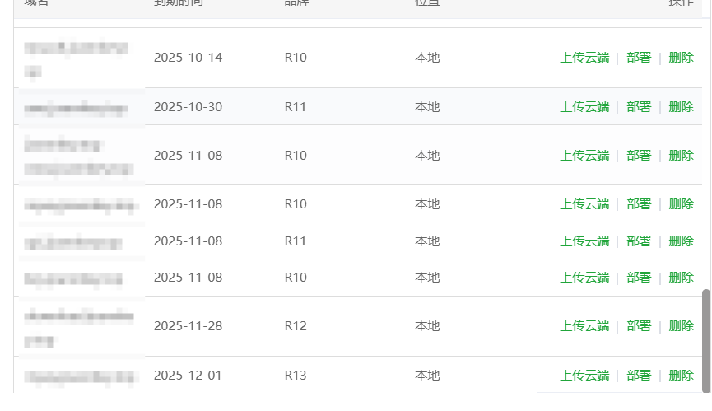The width and height of the screenshot is (712, 411).
Task: Upload the R13 certificate to cloud
Action: pos(584,376)
